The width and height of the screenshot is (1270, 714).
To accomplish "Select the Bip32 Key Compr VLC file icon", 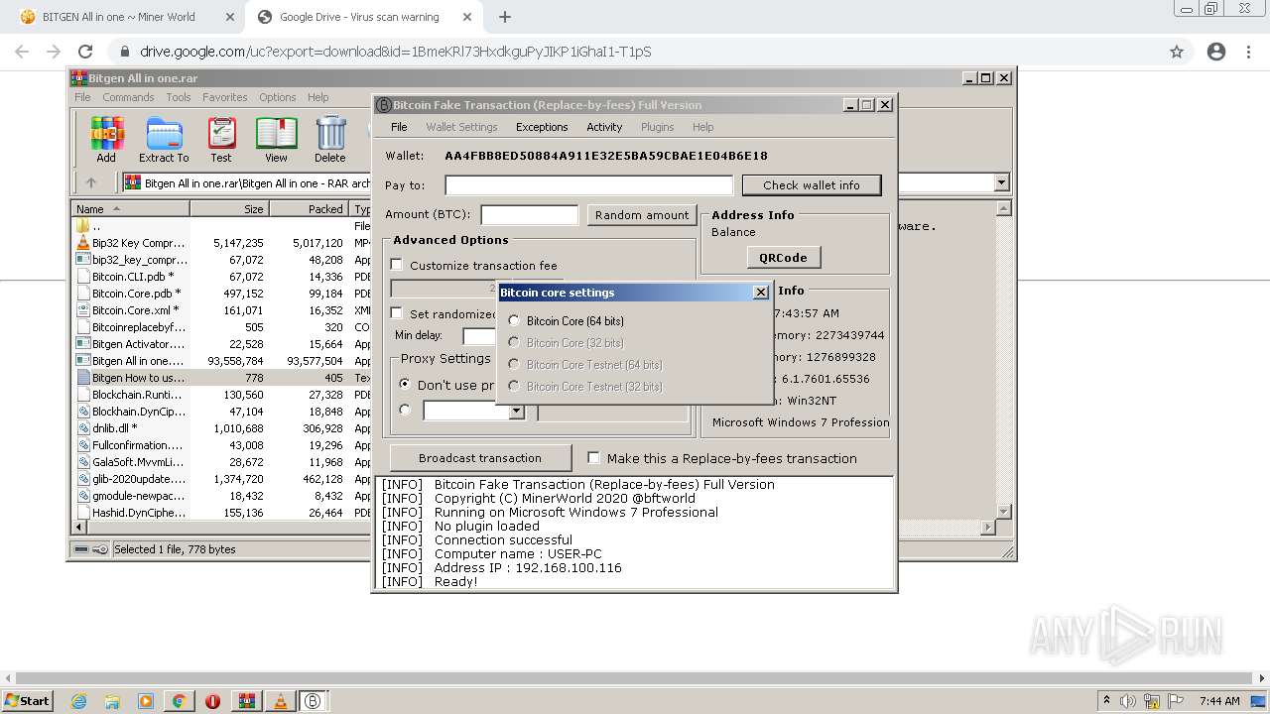I will [x=83, y=243].
